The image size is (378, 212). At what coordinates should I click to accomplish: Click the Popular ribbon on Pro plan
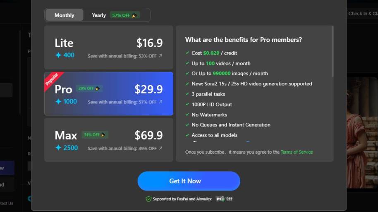(x=52, y=79)
